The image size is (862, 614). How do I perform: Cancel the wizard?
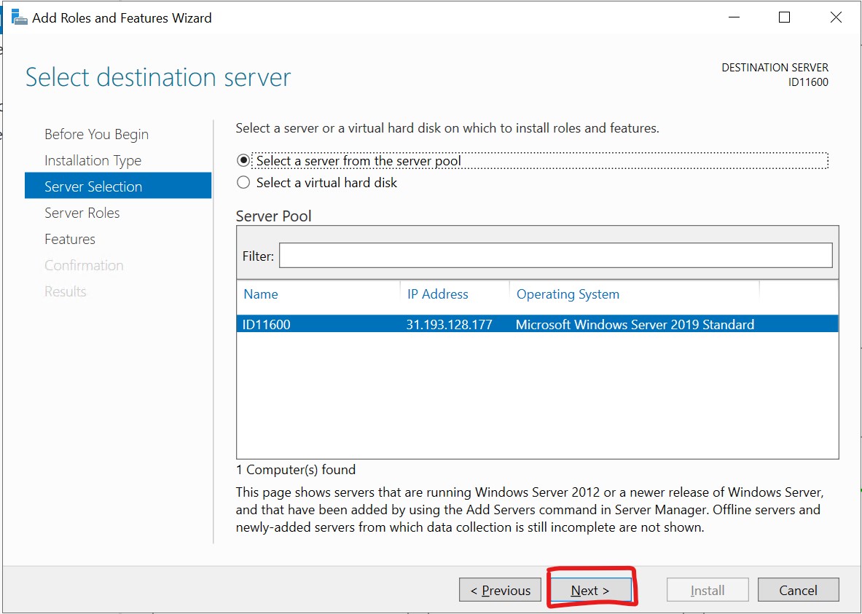[x=798, y=590]
